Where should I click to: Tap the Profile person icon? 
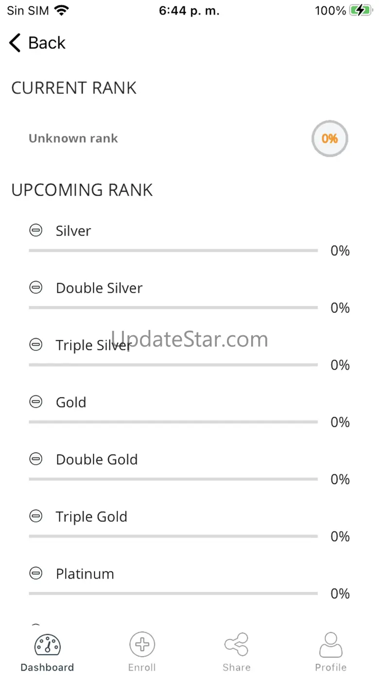pos(331,645)
